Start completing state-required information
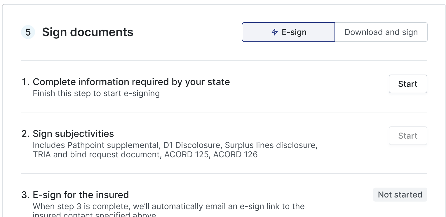446x217 pixels. pyautogui.click(x=408, y=84)
